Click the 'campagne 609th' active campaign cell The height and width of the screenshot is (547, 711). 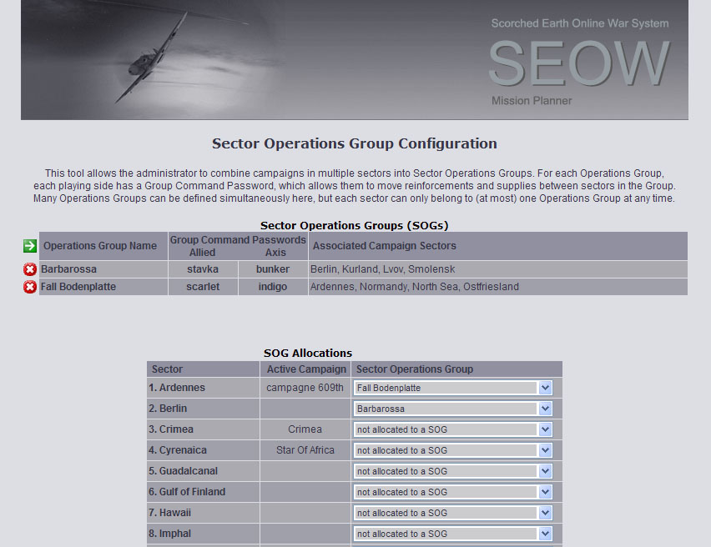[x=305, y=388]
